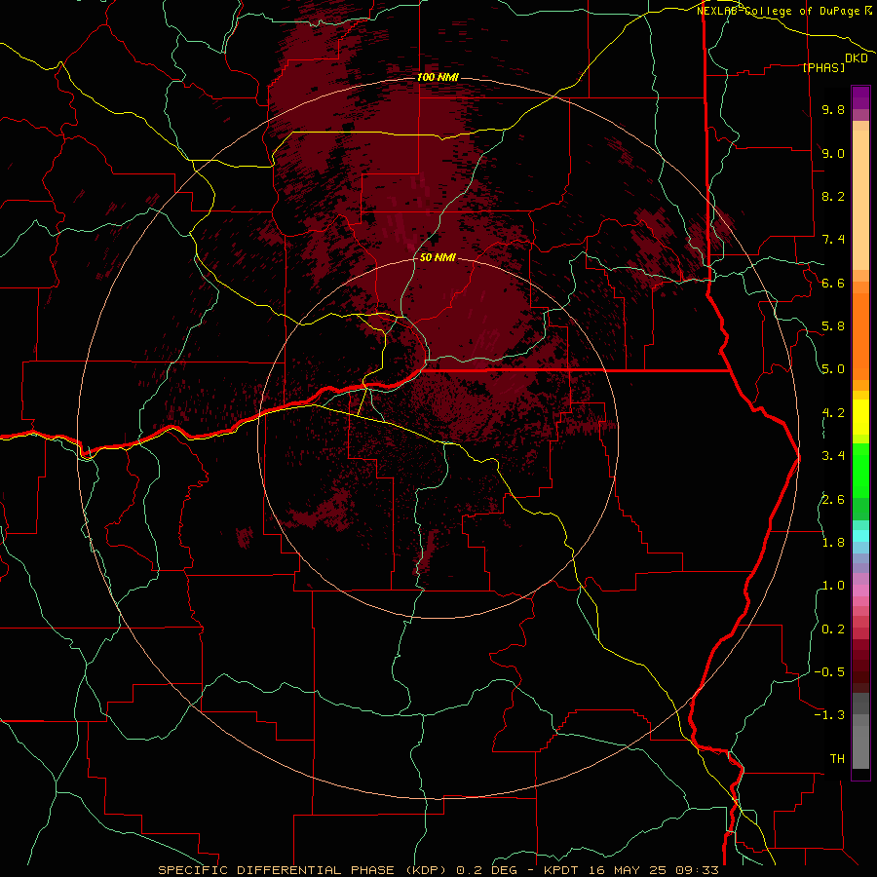
Task: Click the TH label on the color scale
Action: click(x=837, y=759)
